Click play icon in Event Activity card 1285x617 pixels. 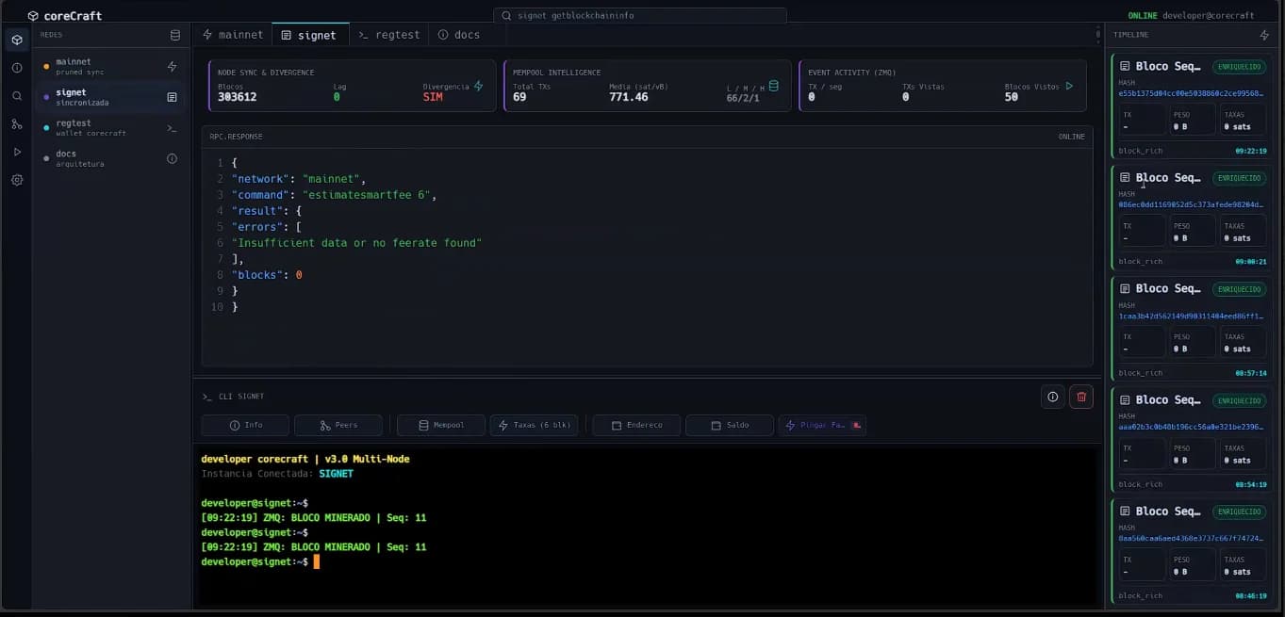pyautogui.click(x=1069, y=86)
